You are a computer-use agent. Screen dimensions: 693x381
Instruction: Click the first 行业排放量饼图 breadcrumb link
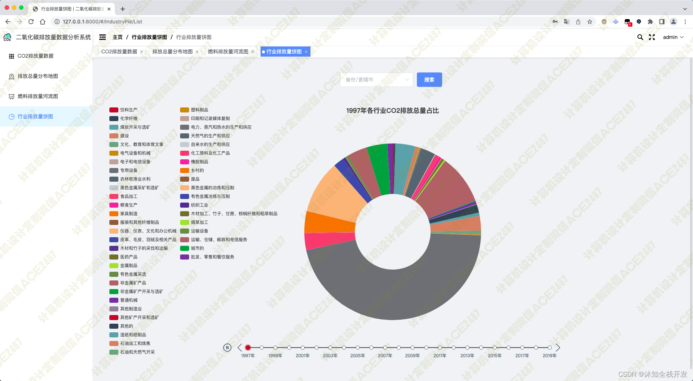pos(149,37)
